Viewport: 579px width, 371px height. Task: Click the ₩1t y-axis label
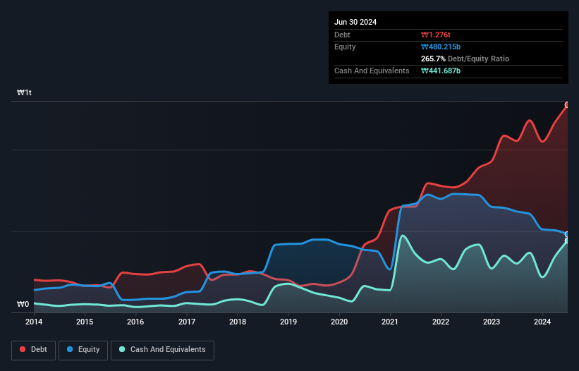tap(25, 92)
